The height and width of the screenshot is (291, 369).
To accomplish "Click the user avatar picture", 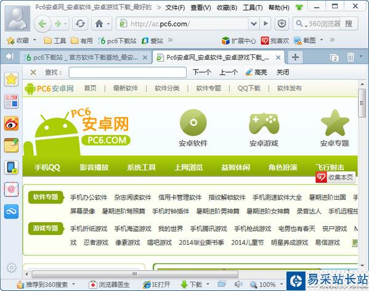I will coord(17,18).
